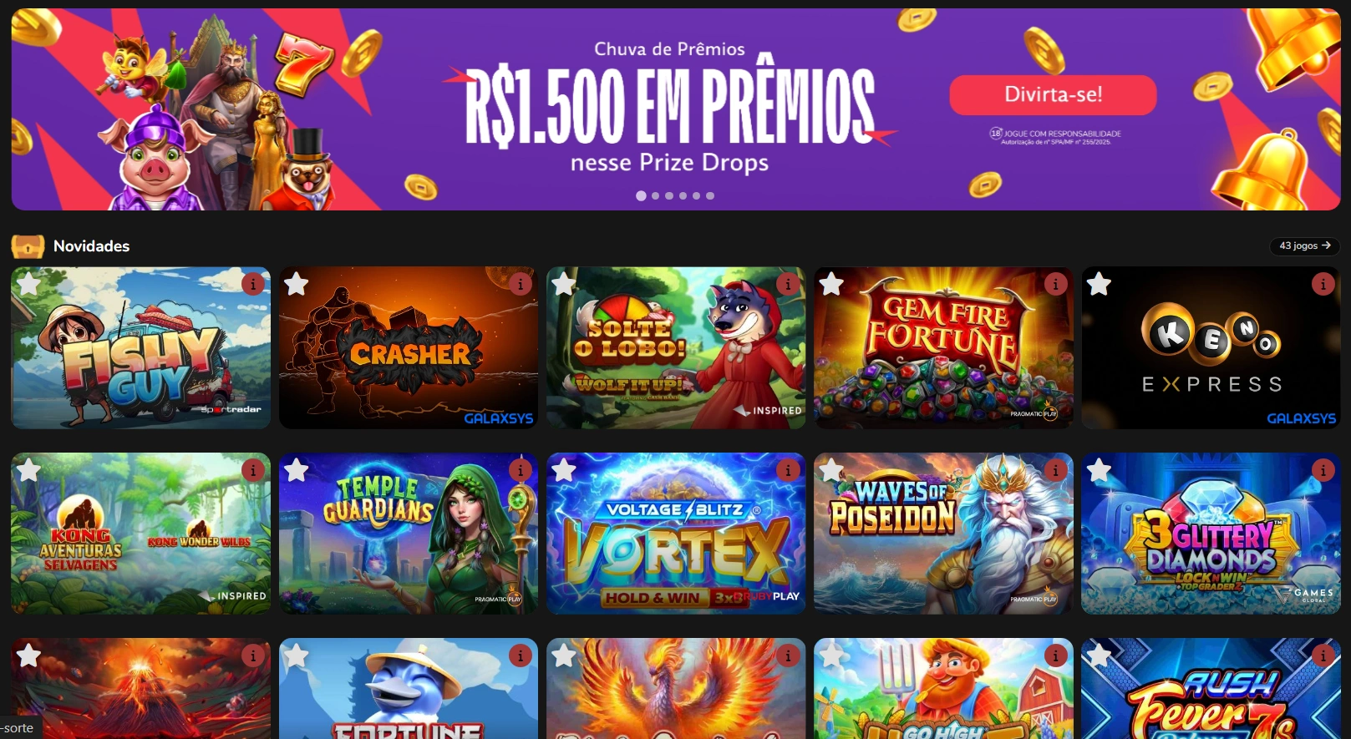The height and width of the screenshot is (739, 1351).
Task: Go to second banner carousel dot
Action: click(x=655, y=195)
